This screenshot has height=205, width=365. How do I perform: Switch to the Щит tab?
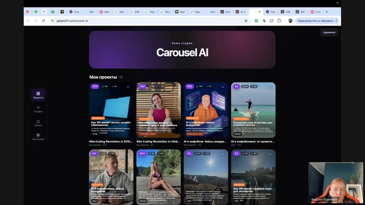tap(180, 12)
